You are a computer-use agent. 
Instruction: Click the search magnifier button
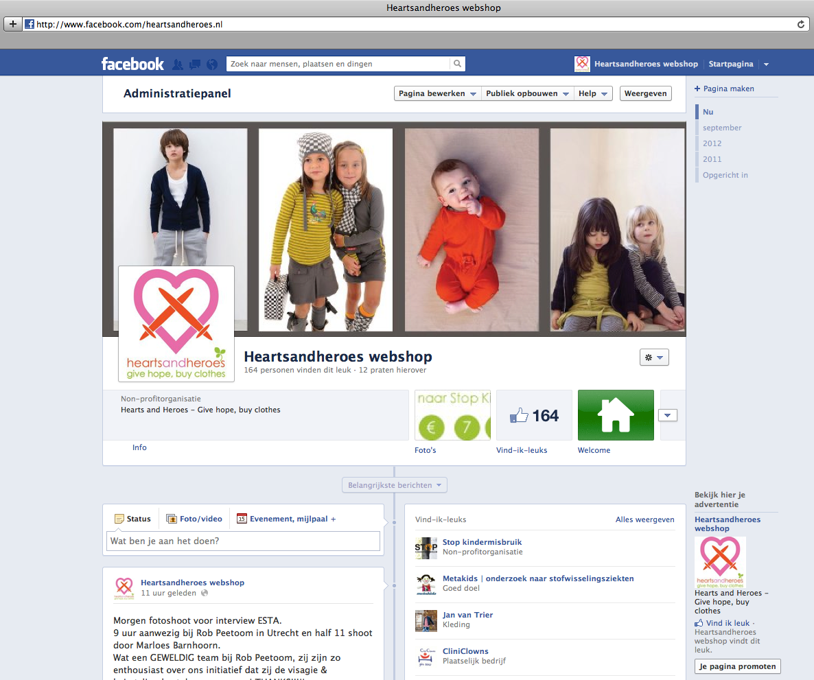pyautogui.click(x=457, y=64)
